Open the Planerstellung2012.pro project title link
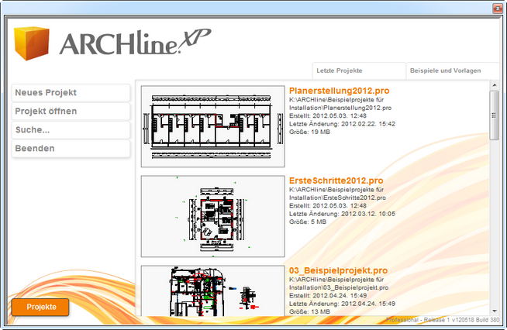Viewport: 507px width, 330px height. tap(340, 91)
